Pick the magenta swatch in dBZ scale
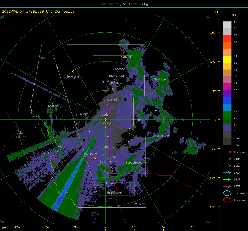The image size is (248, 231). coord(227,87)
